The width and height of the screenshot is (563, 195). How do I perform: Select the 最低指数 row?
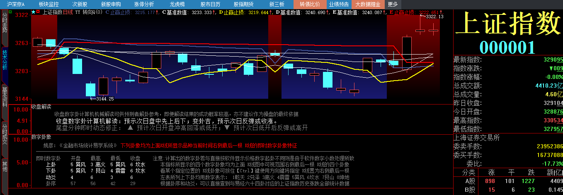tap(508, 129)
